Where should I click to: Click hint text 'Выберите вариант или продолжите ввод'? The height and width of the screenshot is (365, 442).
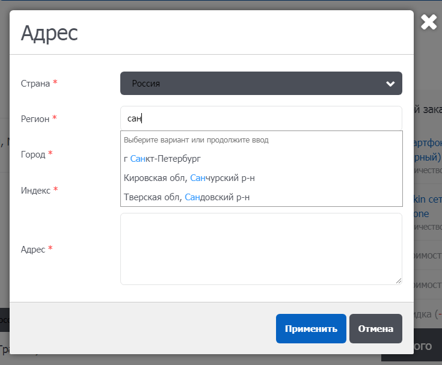pos(196,140)
